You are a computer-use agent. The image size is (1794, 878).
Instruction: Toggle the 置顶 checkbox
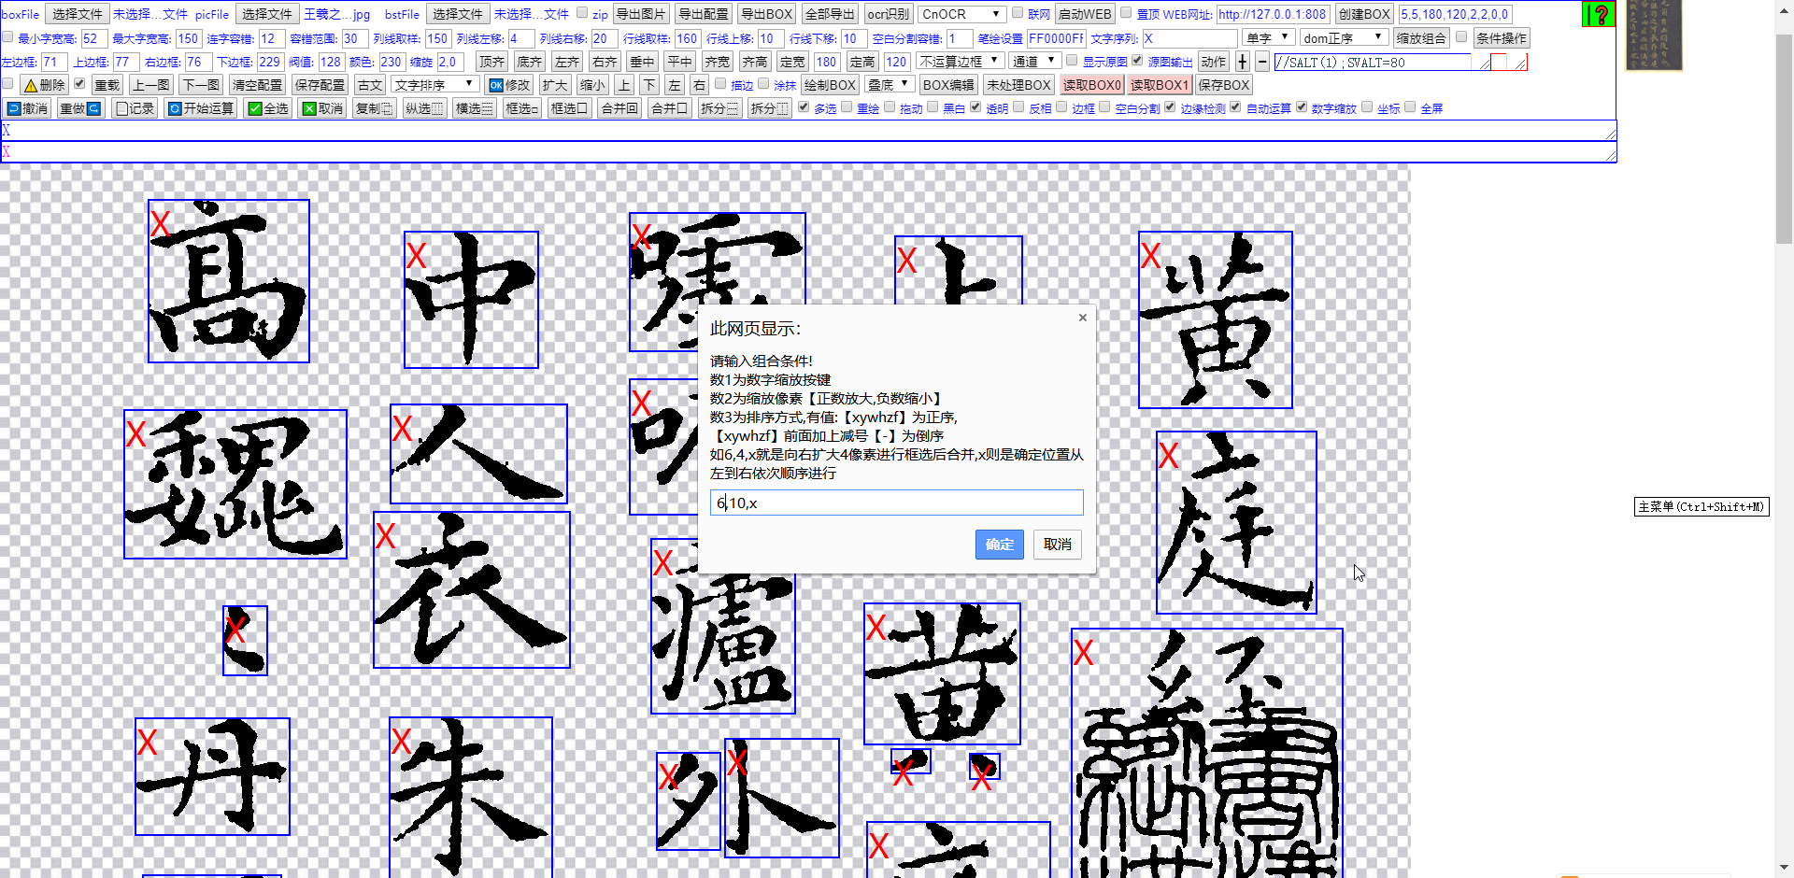pyautogui.click(x=1126, y=13)
